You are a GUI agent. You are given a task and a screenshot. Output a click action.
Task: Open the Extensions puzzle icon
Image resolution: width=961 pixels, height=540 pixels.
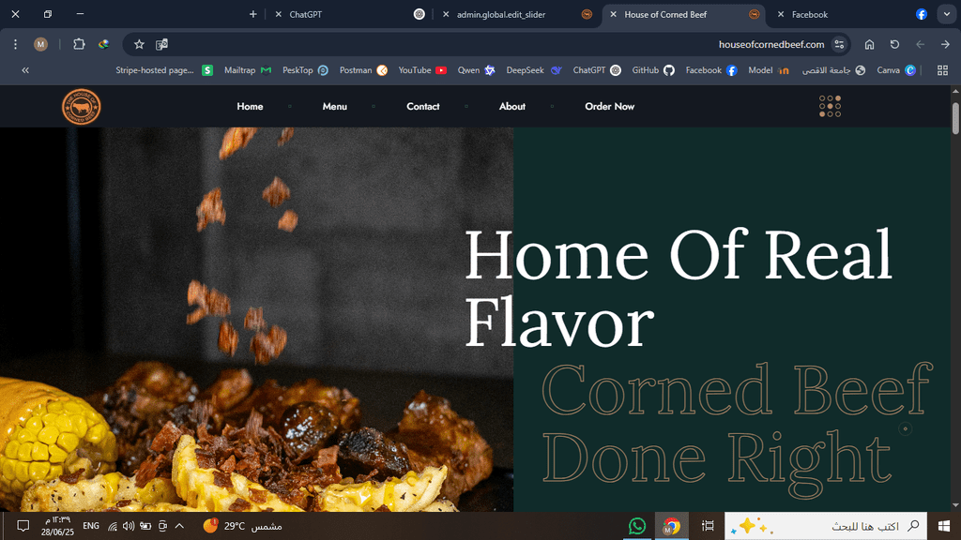click(x=79, y=44)
